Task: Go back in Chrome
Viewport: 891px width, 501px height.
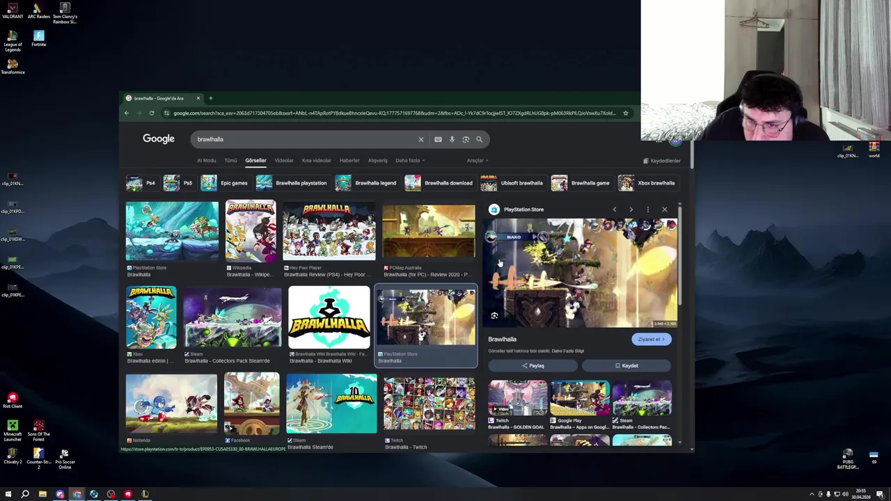Action: coord(127,113)
